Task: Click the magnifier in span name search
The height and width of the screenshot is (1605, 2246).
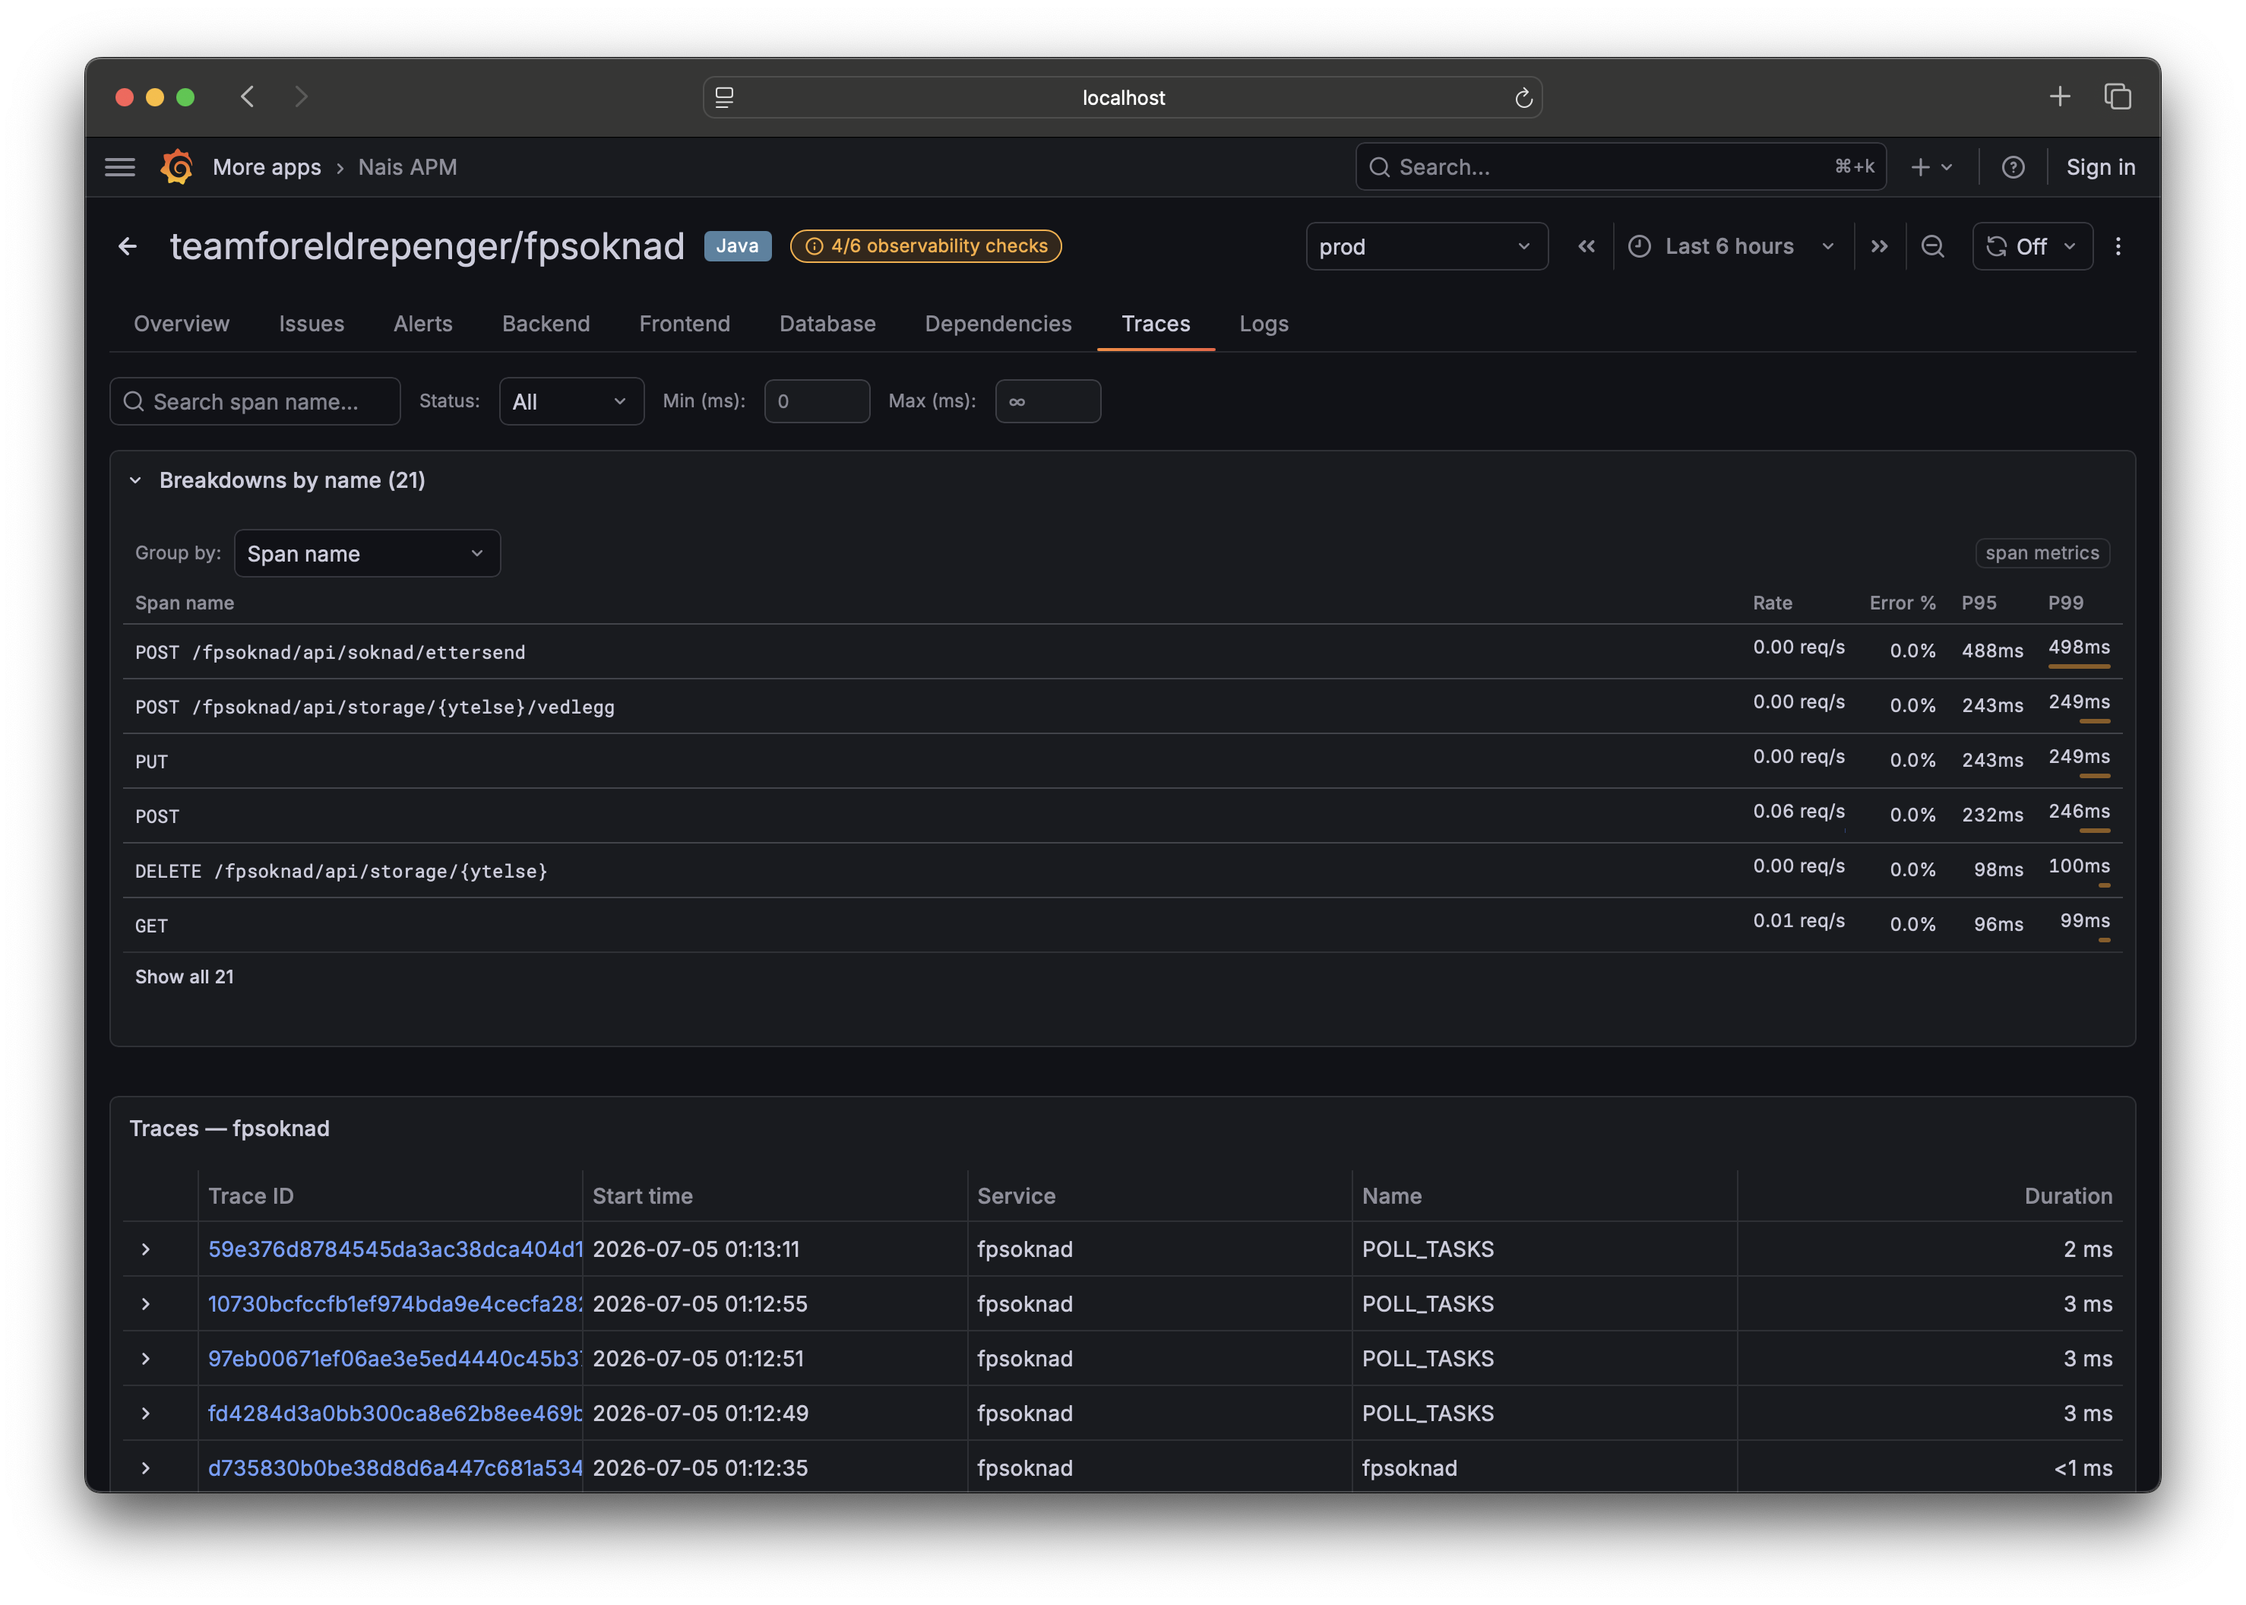Action: (134, 401)
